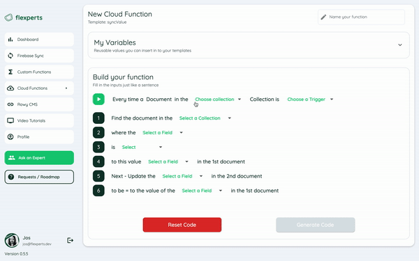Image resolution: width=419 pixels, height=261 pixels.
Task: Click the Rowy CMS icon
Action: point(10,104)
